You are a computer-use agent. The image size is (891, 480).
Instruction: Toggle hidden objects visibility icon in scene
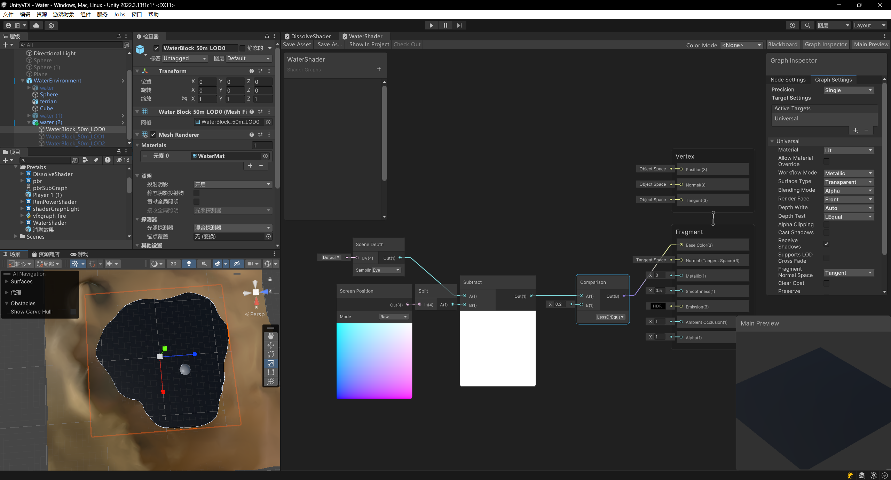click(x=237, y=264)
